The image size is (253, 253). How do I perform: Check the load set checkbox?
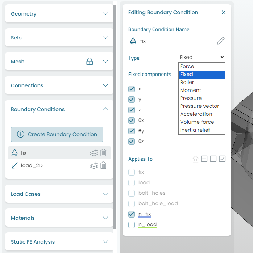tap(132, 183)
